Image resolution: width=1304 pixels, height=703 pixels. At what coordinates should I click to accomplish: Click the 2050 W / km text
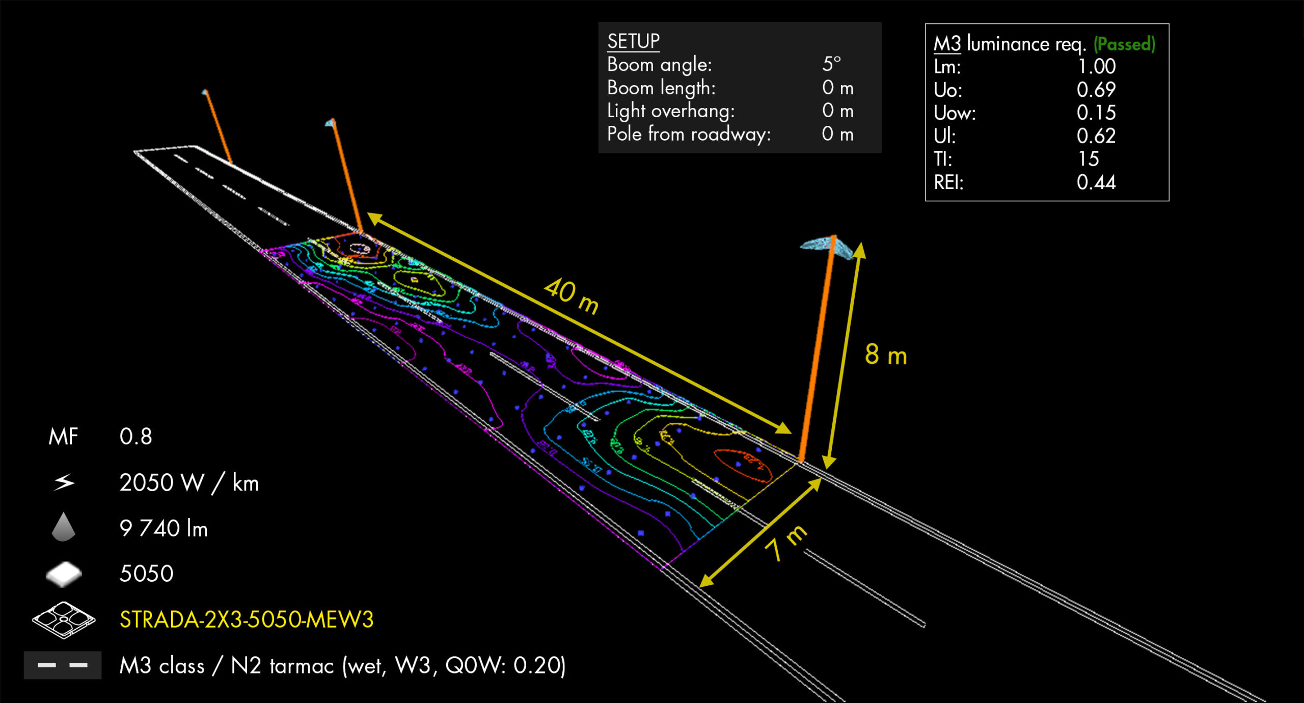point(189,482)
